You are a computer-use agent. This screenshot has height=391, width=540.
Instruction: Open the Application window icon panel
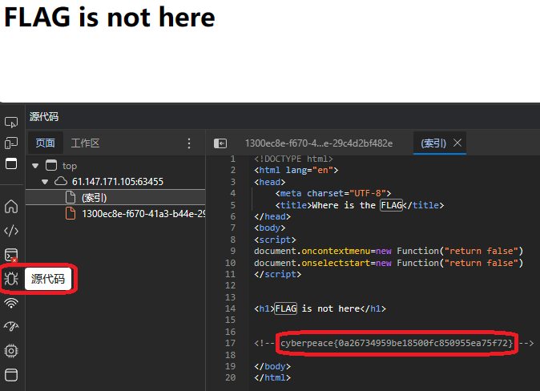[x=11, y=375]
